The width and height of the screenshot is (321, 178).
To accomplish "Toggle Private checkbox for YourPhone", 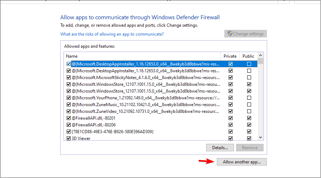I will pyautogui.click(x=230, y=98).
